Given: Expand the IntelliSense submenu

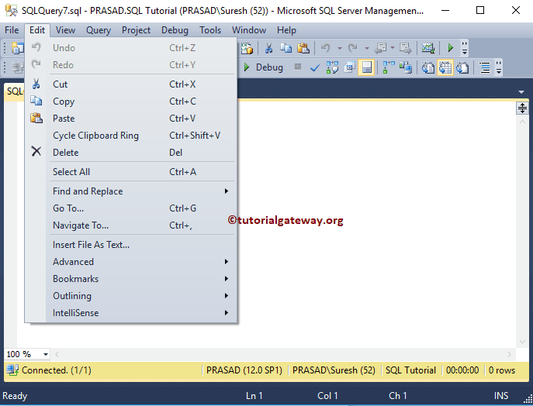Looking at the screenshot, I should click(x=131, y=313).
